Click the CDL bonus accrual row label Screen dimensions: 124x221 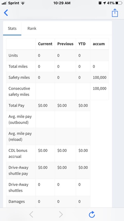pyautogui.click(x=18, y=153)
